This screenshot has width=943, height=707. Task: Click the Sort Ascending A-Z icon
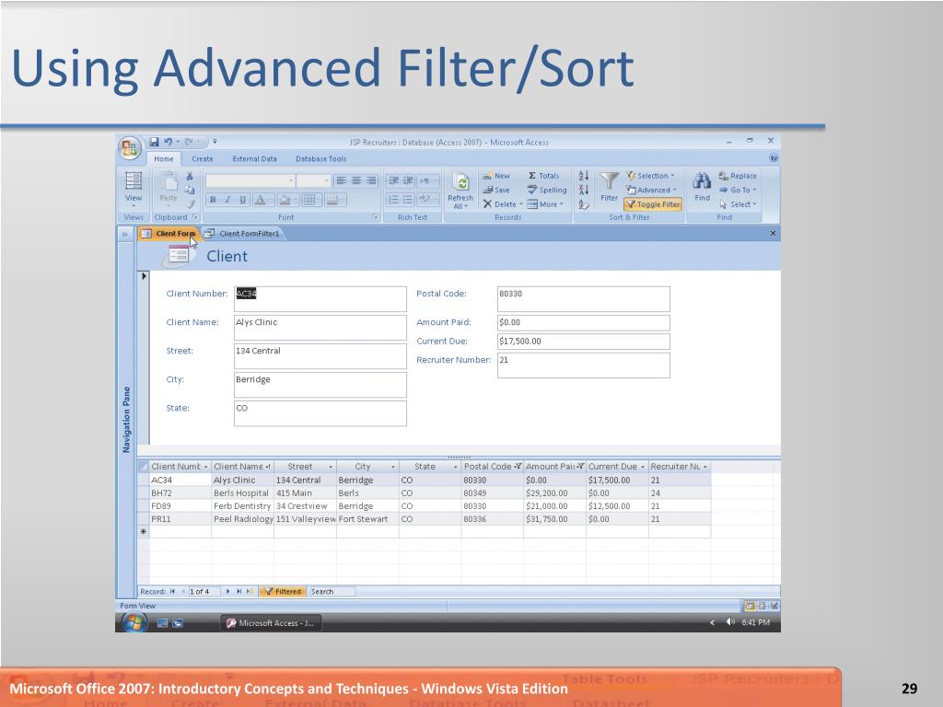pos(583,176)
